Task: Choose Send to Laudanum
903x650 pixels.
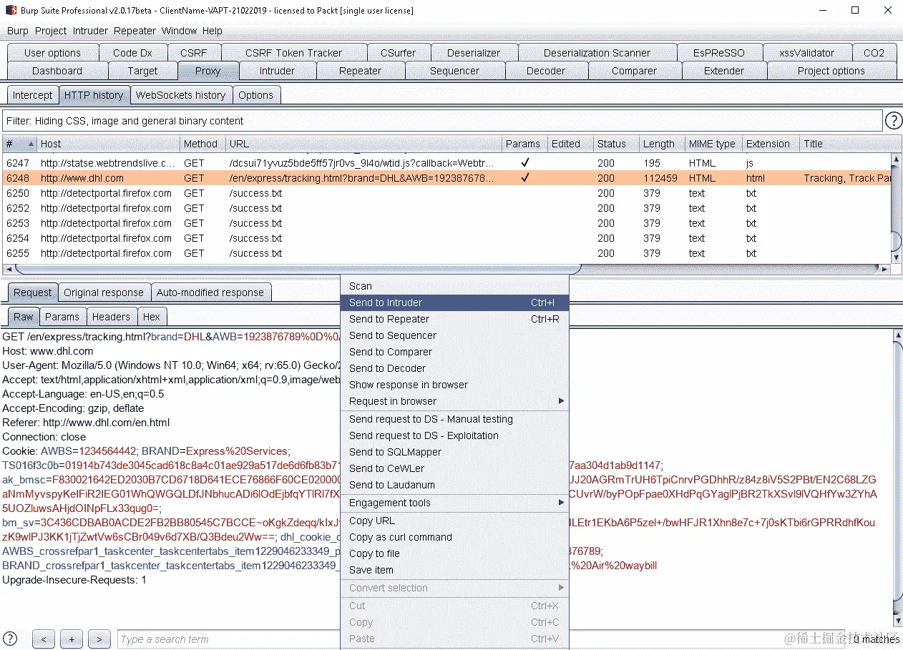Action: [454, 485]
